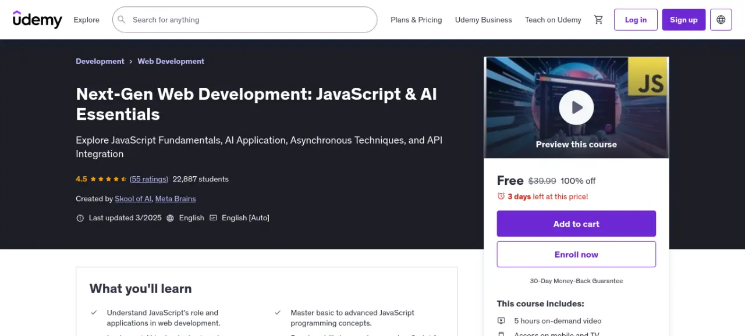The width and height of the screenshot is (745, 336).
Task: Click the course preview thumbnail JS badge
Action: click(x=648, y=77)
